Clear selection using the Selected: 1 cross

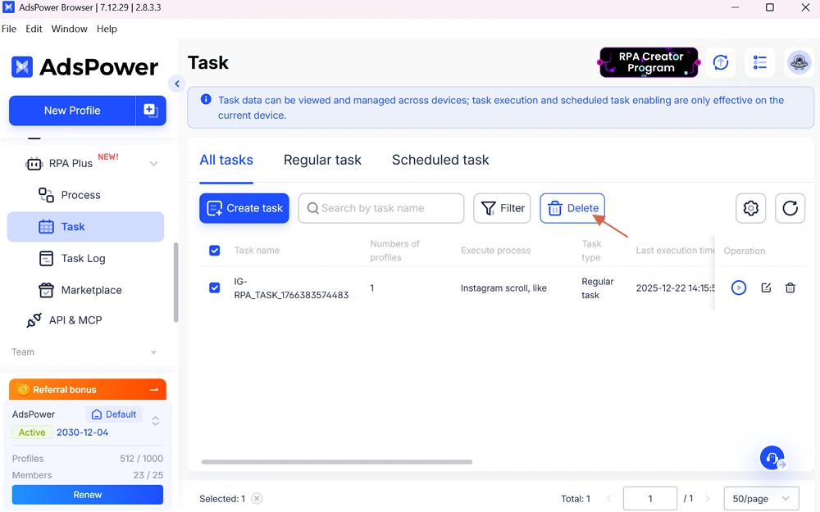256,498
